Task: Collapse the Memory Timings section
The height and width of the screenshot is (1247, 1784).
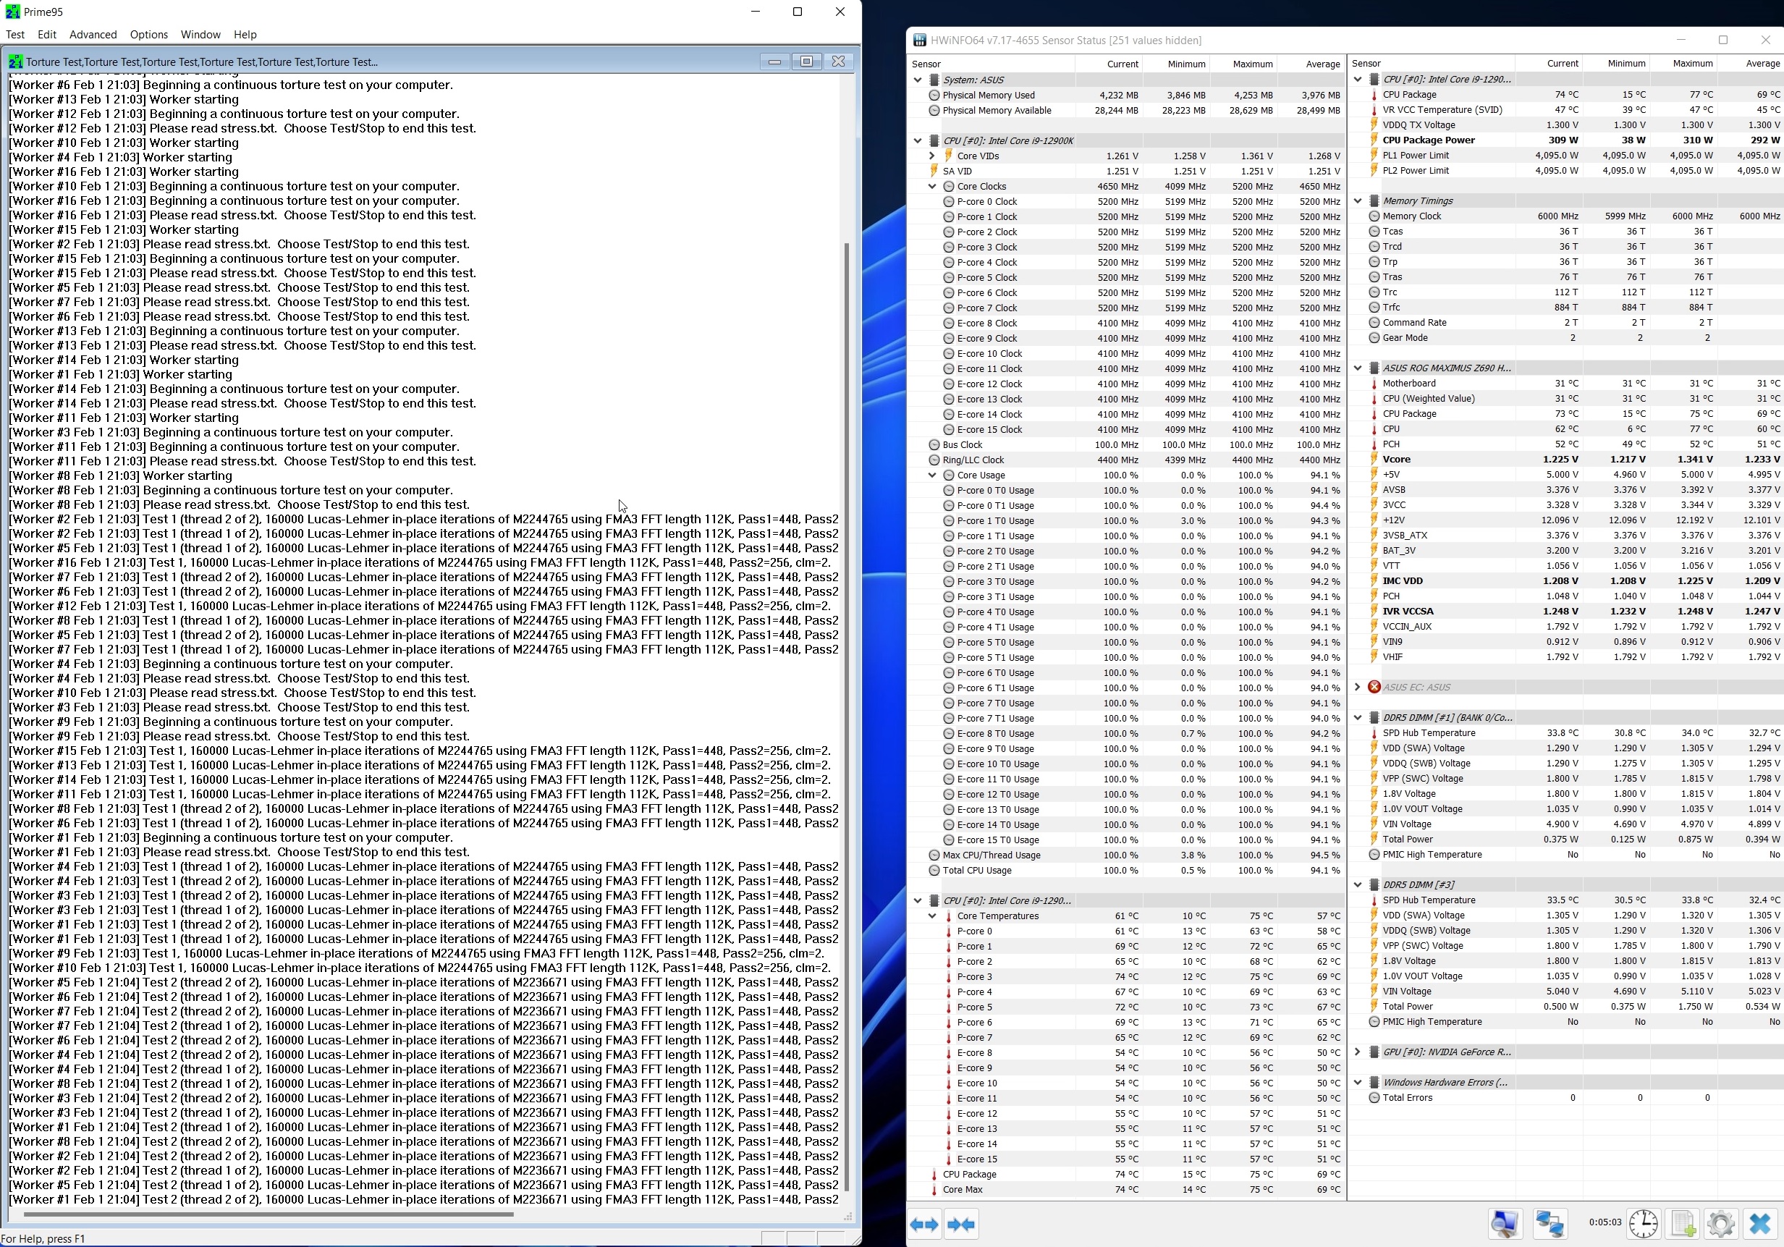Action: coord(1358,200)
